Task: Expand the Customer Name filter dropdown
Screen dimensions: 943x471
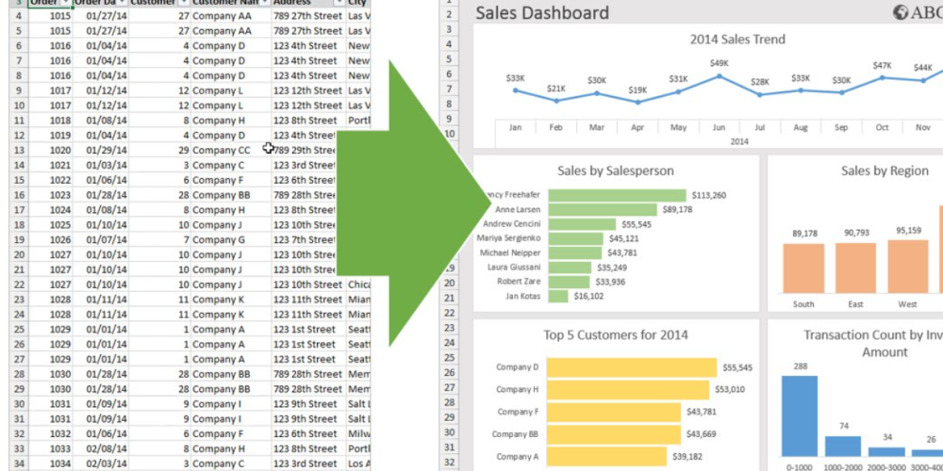Action: point(262,3)
